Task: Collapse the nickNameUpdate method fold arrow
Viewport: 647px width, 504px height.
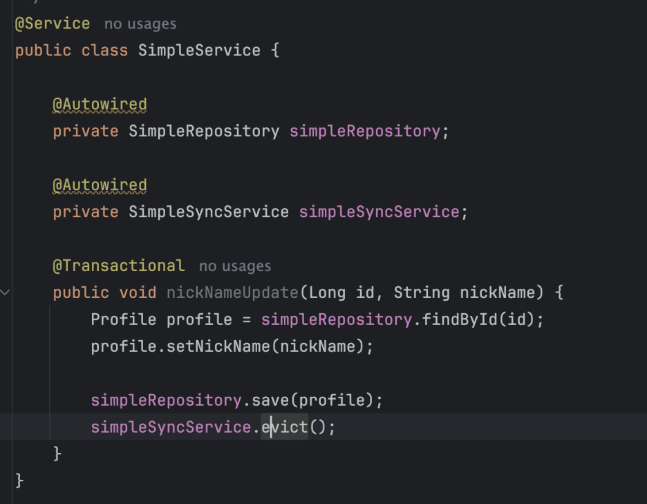Action: [x=5, y=292]
